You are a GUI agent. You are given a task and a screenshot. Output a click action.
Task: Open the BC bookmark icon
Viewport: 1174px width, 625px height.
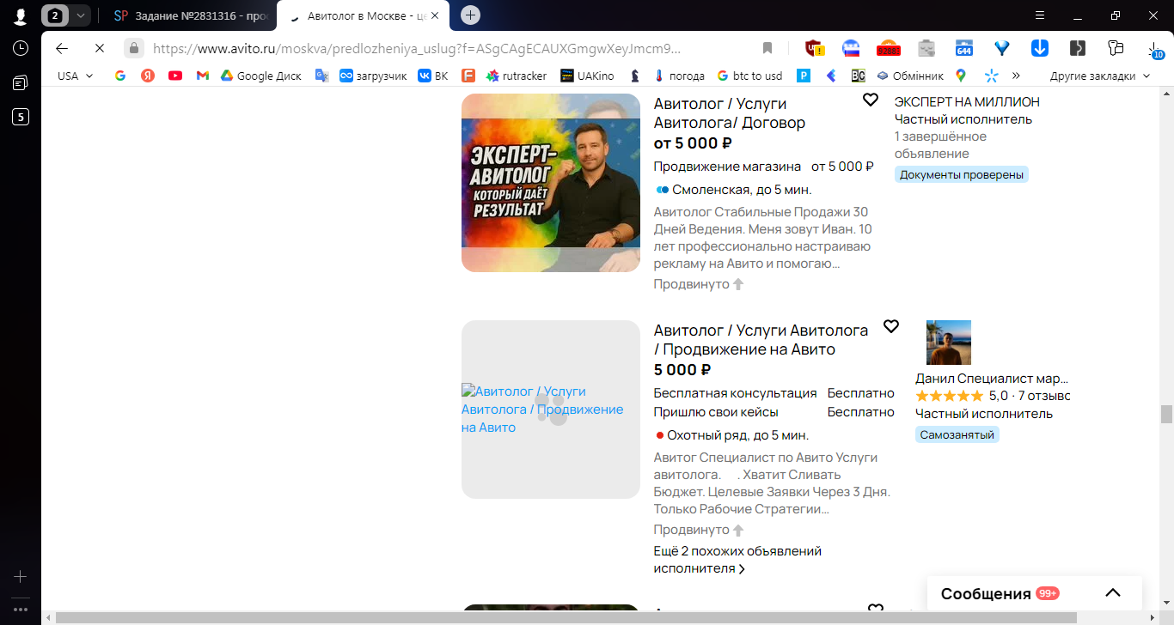[x=858, y=76]
